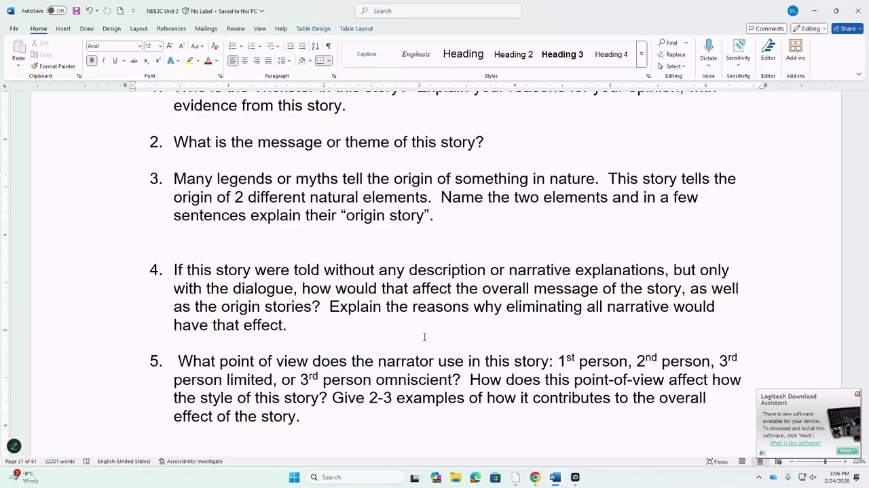Click text highlight color swatch

[x=189, y=61]
